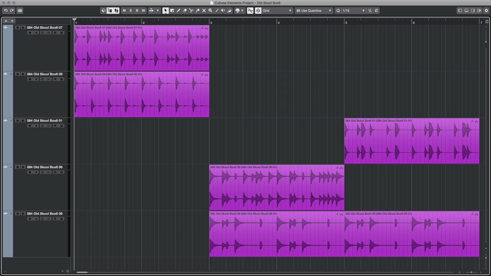Select audio clip 084 Old Skool Box6 06

click(277, 187)
